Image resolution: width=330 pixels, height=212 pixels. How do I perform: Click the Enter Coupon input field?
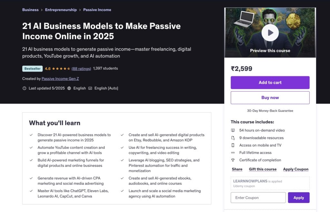[258, 198]
